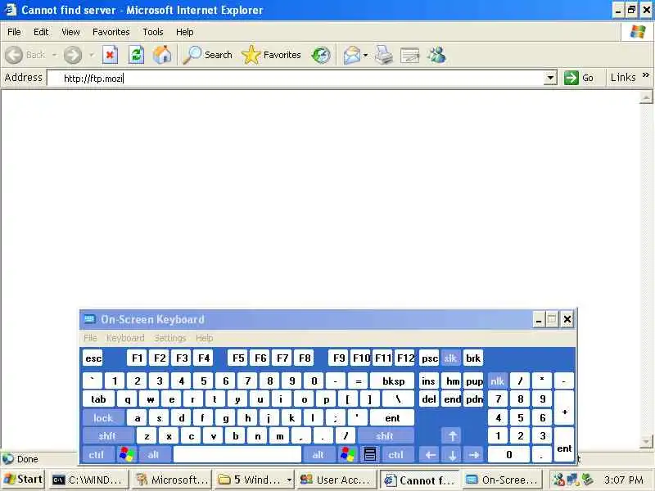This screenshot has height=491, width=655.
Task: Refresh the page using the green arrows icon
Action: coord(136,55)
